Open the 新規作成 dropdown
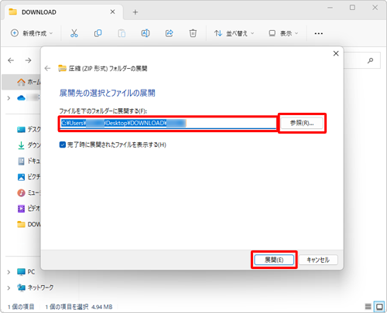Viewport: 387px width, 313px height. coord(32,33)
